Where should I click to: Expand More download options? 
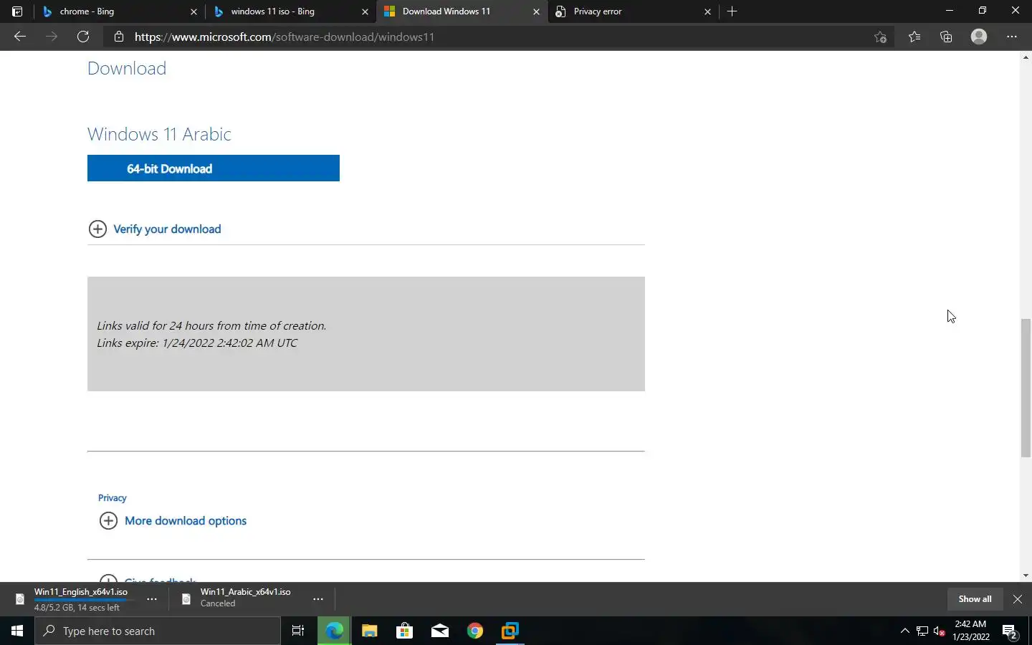pyautogui.click(x=173, y=520)
